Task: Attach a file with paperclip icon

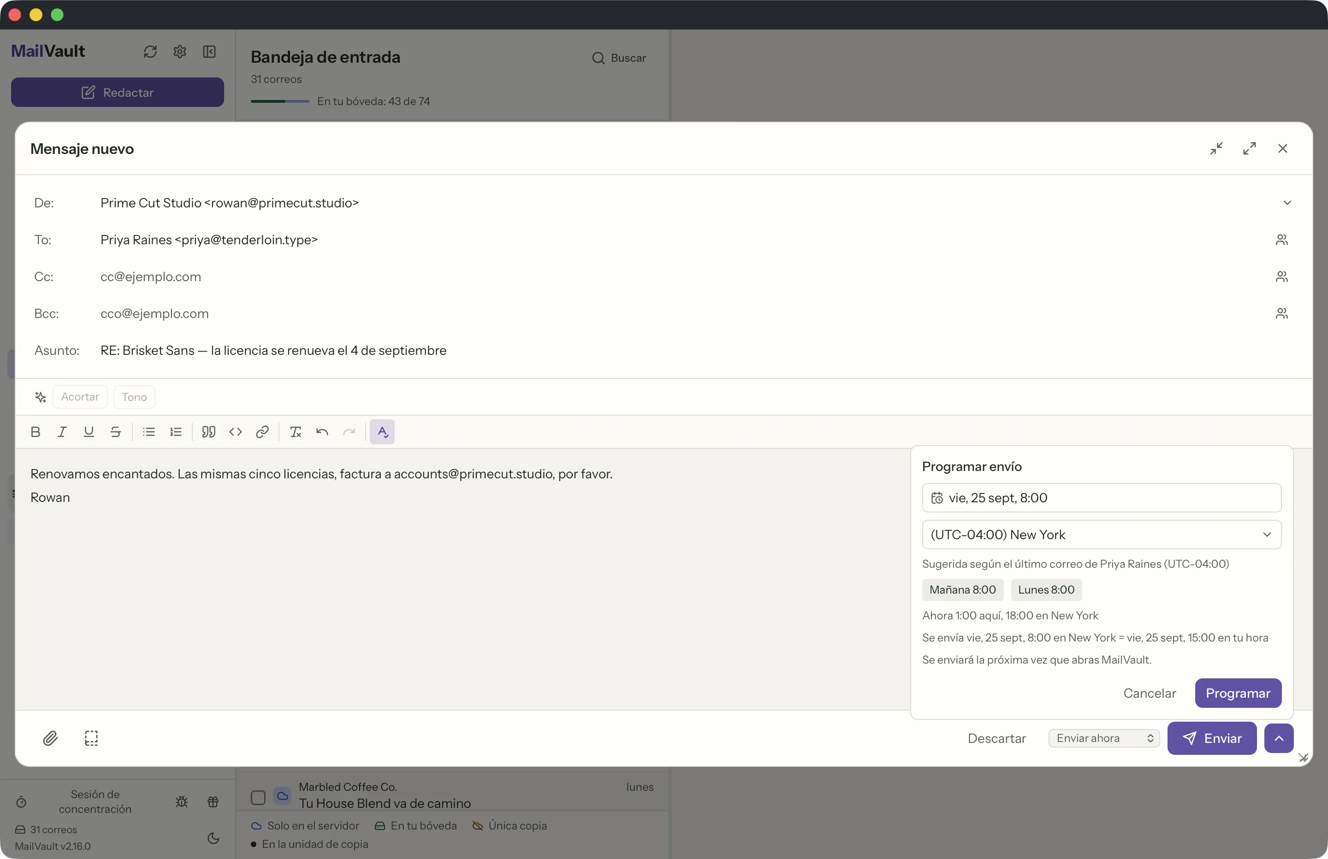Action: click(50, 739)
